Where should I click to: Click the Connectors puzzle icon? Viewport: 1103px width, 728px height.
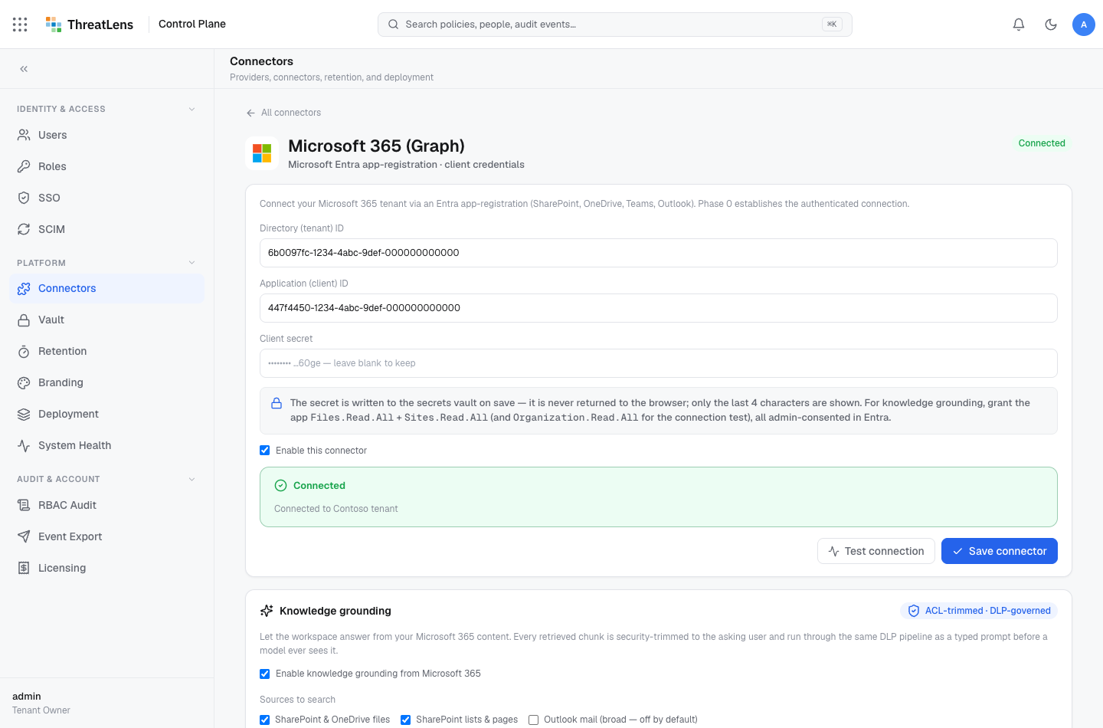[x=24, y=289]
